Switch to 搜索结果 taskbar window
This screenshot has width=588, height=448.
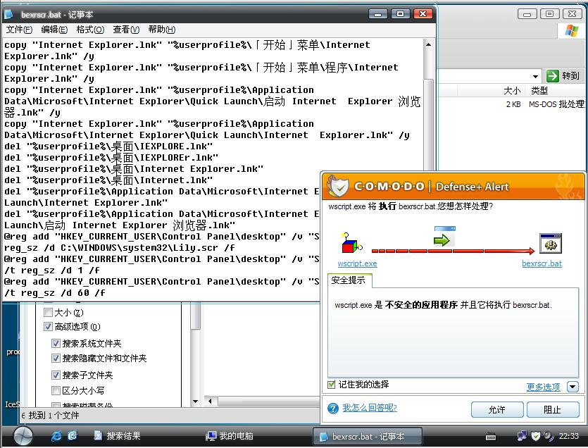pyautogui.click(x=117, y=435)
